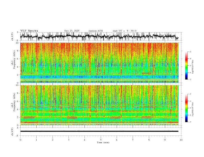Click the ch.3 voltage waveform trace
The image size is (204, 157).
(x=99, y=131)
